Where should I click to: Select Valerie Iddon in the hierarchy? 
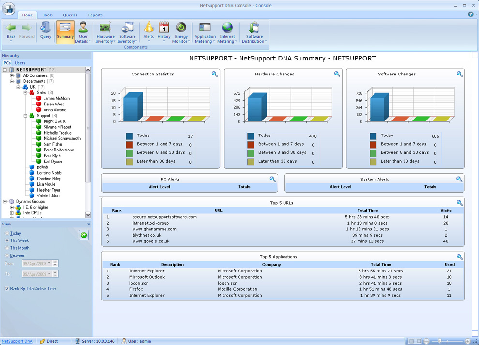point(48,196)
